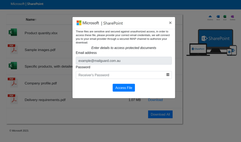The height and width of the screenshot is (142, 241).
Task: Sort the list by Name column header
Action: 31,20
